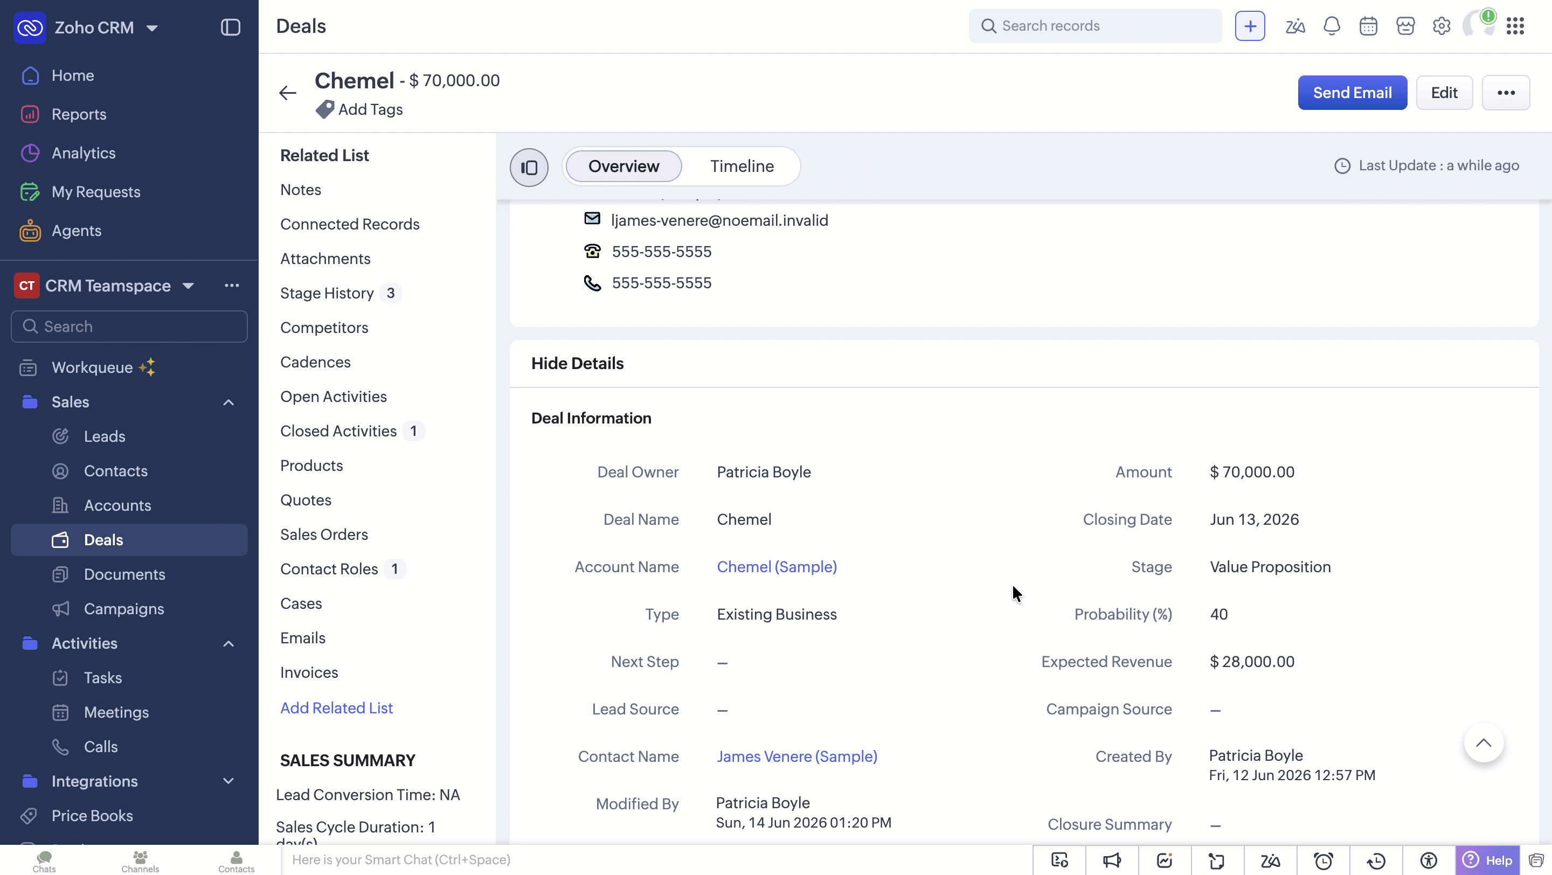Click the alarm clock reminders icon in footer
The width and height of the screenshot is (1552, 875).
coord(1323,860)
